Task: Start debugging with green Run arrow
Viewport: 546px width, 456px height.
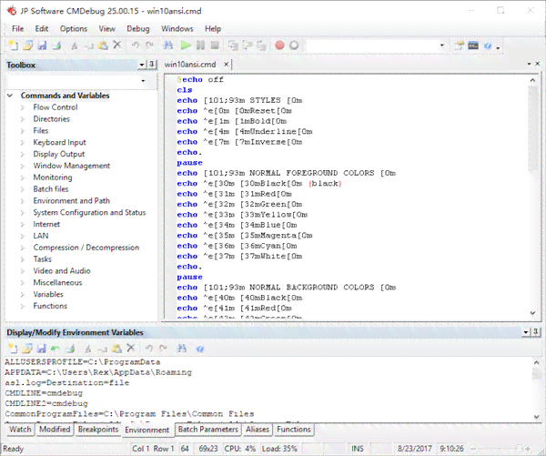Action: click(x=186, y=46)
